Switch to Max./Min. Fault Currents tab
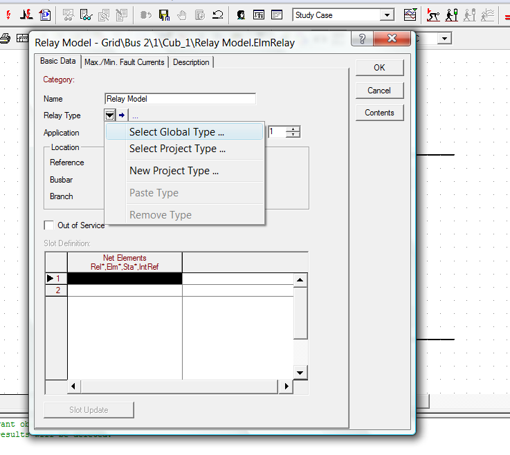This screenshot has height=455, width=510. pos(125,62)
